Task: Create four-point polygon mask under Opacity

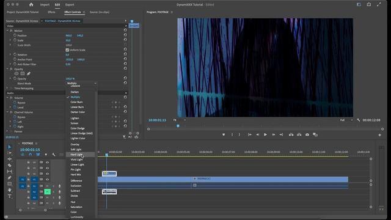Action: pos(23,73)
